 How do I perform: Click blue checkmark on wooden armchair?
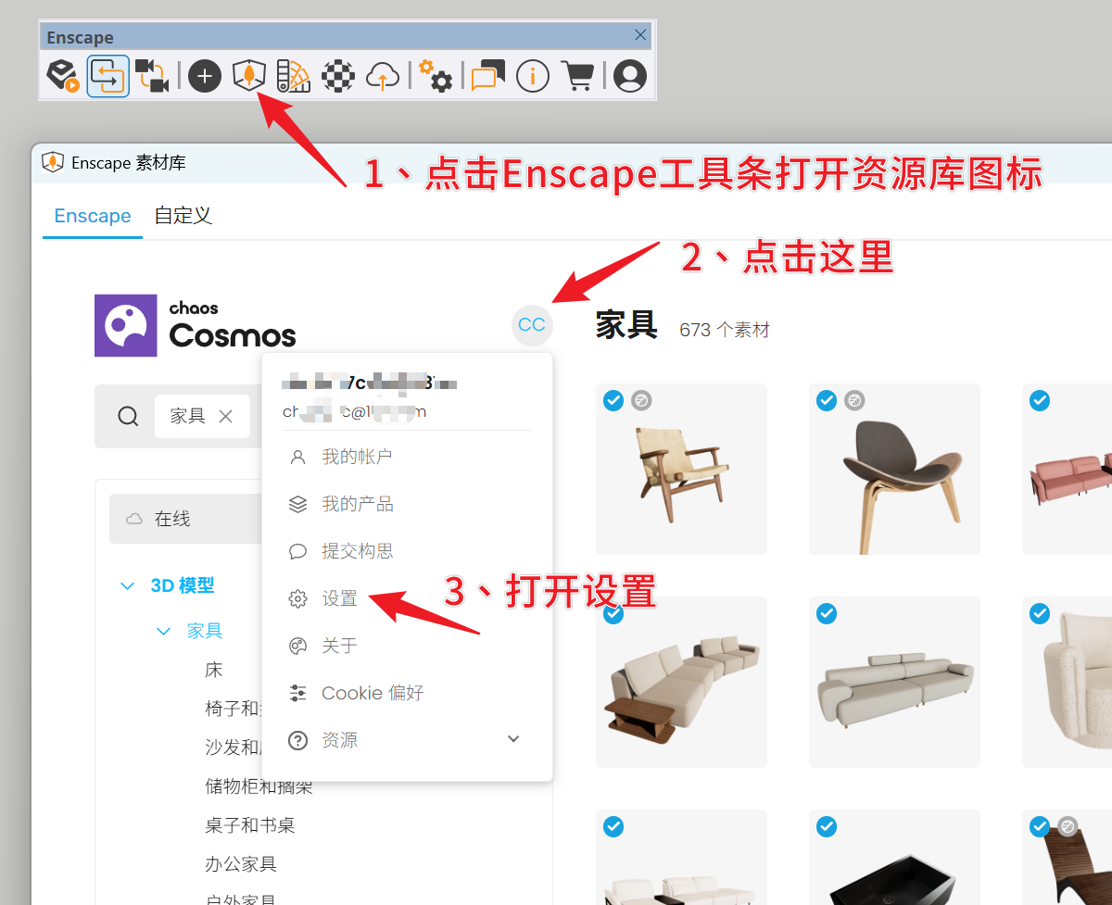click(613, 400)
